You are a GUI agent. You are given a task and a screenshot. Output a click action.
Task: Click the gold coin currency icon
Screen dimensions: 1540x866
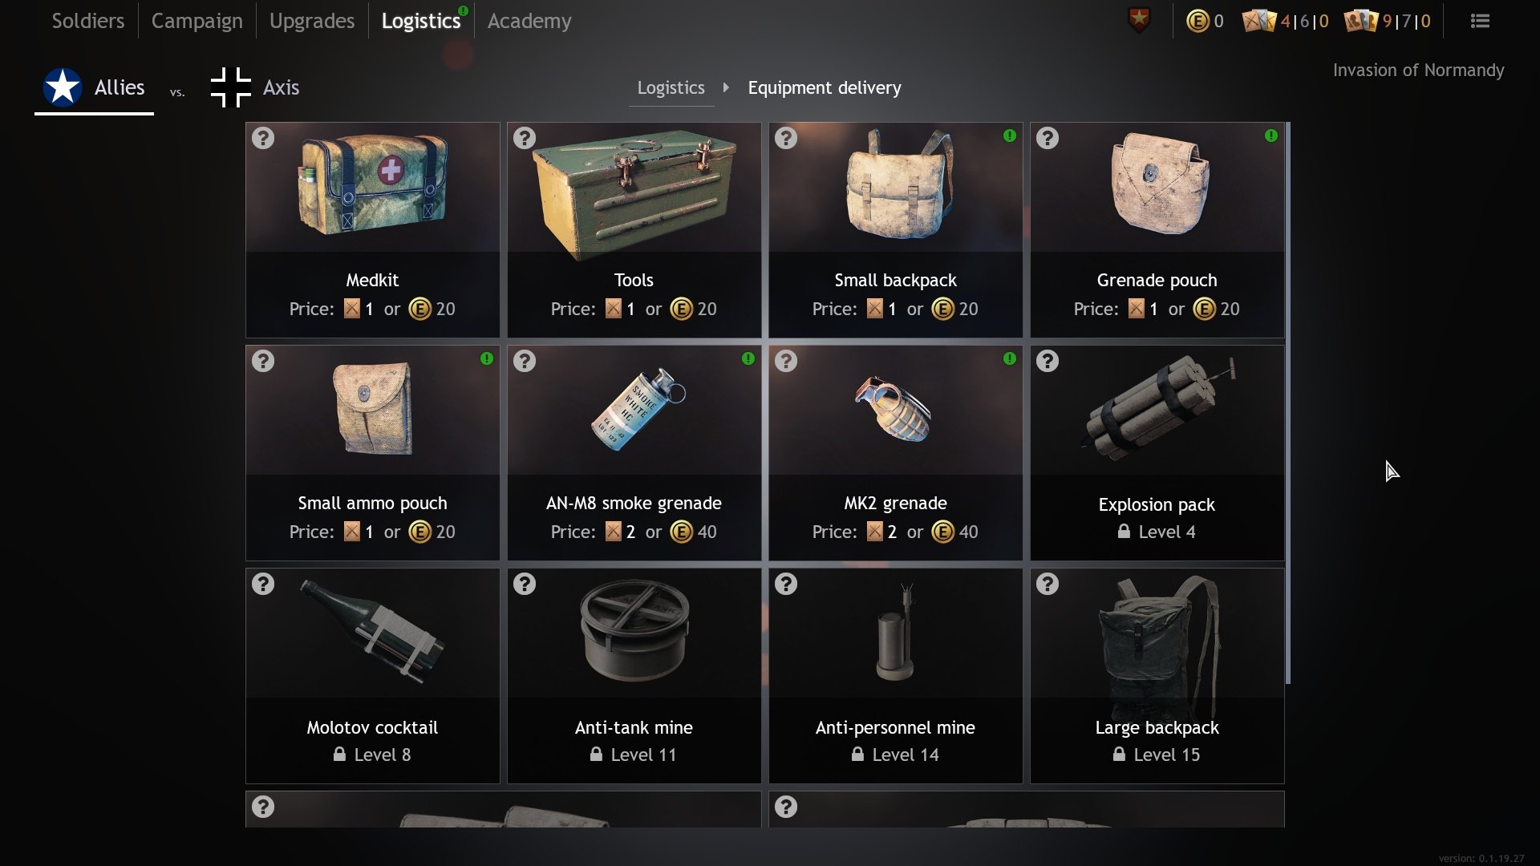pyautogui.click(x=1197, y=21)
